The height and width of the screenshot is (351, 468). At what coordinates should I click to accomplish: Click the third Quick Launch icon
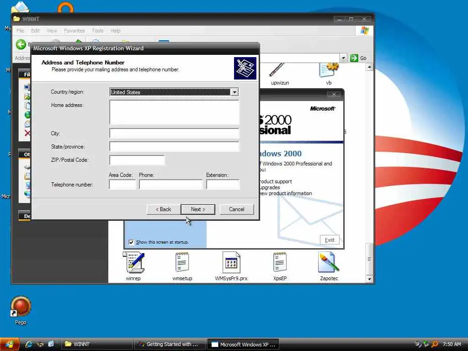pos(51,344)
